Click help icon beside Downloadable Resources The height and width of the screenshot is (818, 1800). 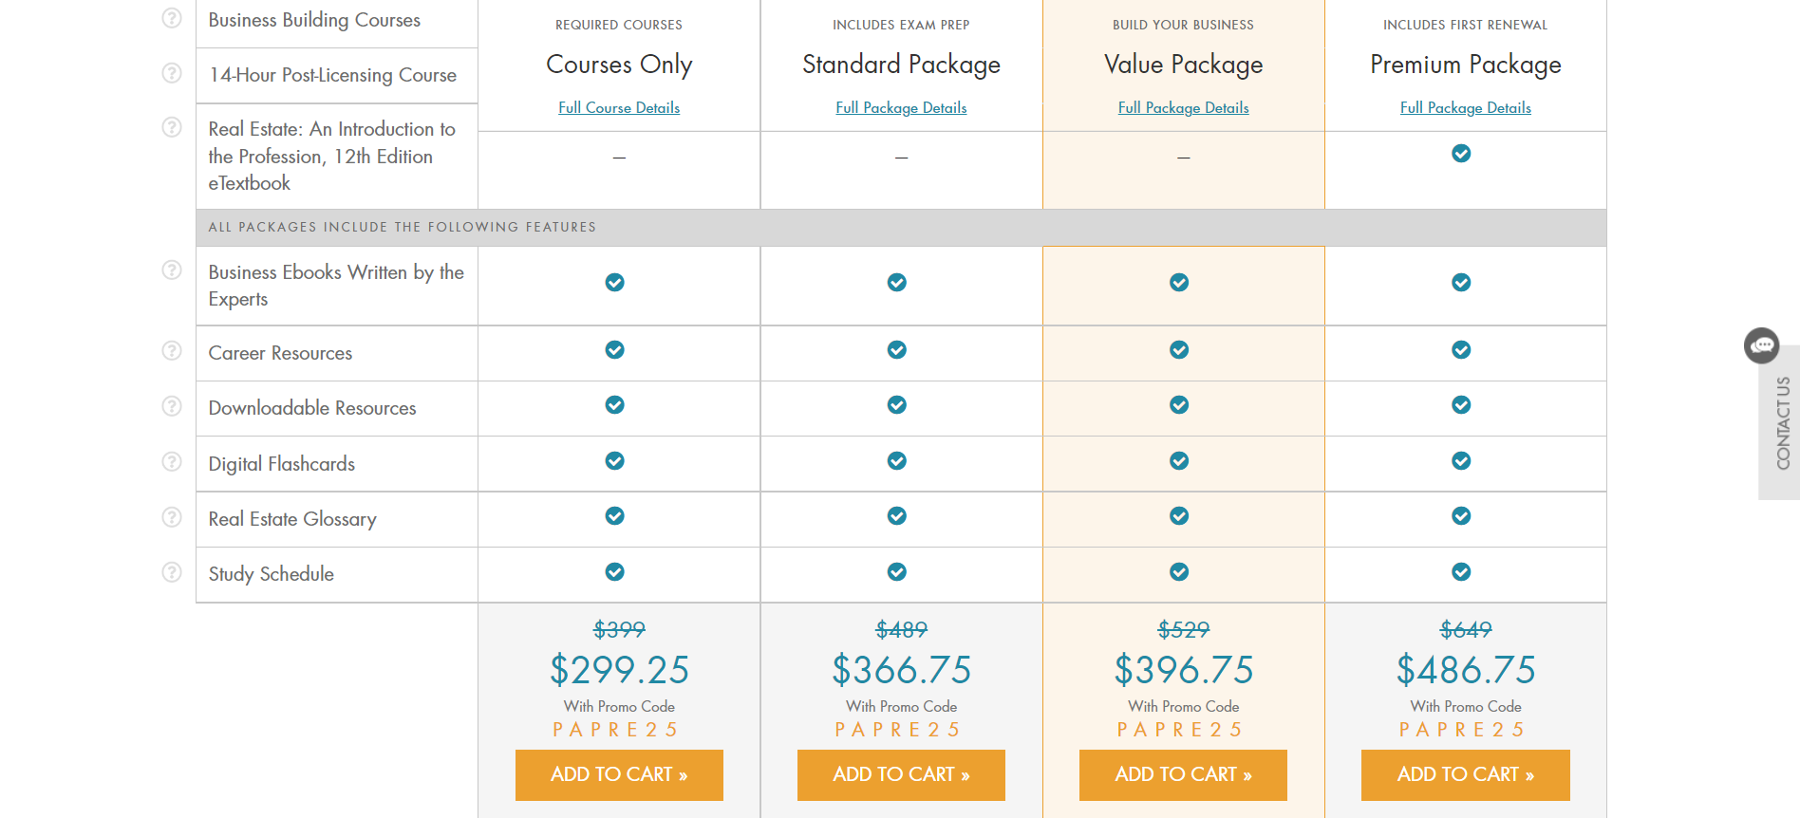click(172, 406)
